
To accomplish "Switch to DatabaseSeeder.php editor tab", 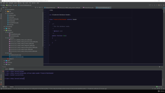I will point(50,7).
